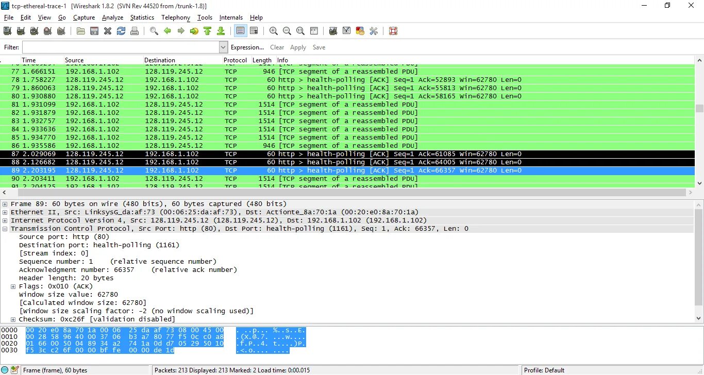Viewport: 704px width, 375px height.
Task: Edit display filters from the toolbar
Action: [347, 31]
